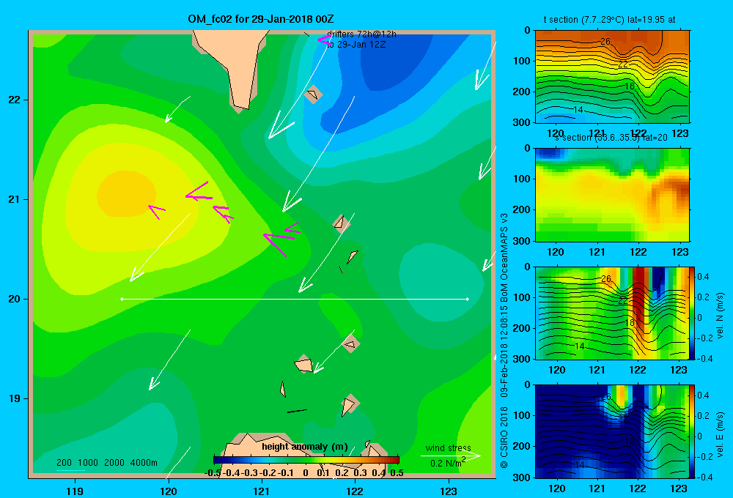Image resolution: width=733 pixels, height=498 pixels.
Task: Click longitude label 121 under main map
Action: pyautogui.click(x=262, y=491)
